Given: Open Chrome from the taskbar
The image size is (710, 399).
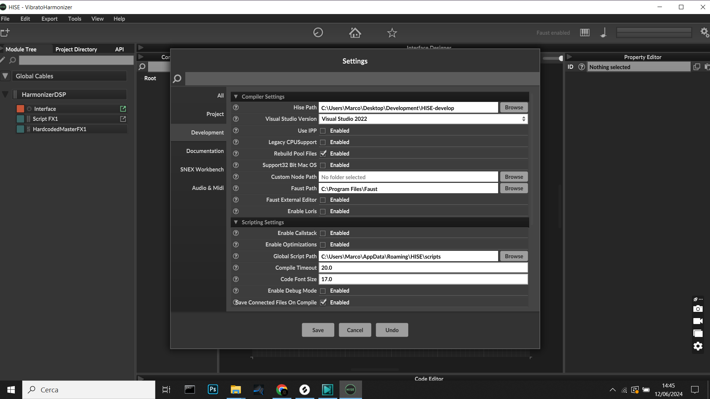Looking at the screenshot, I should 282,389.
